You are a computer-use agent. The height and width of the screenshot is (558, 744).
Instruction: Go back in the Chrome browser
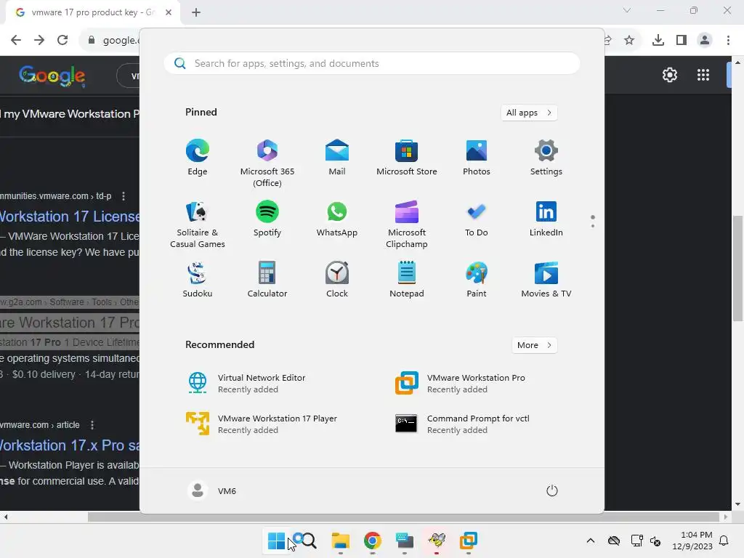coord(16,40)
